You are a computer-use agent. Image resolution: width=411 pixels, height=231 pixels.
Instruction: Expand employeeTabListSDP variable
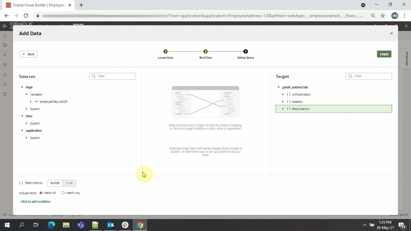point(31,102)
